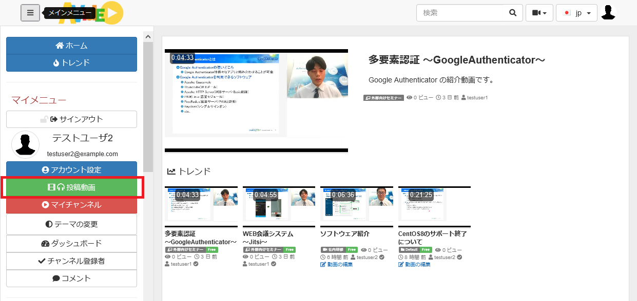637x301 pixels.
Task: Click the sidebar scrollbar up arrow
Action: [x=148, y=37]
